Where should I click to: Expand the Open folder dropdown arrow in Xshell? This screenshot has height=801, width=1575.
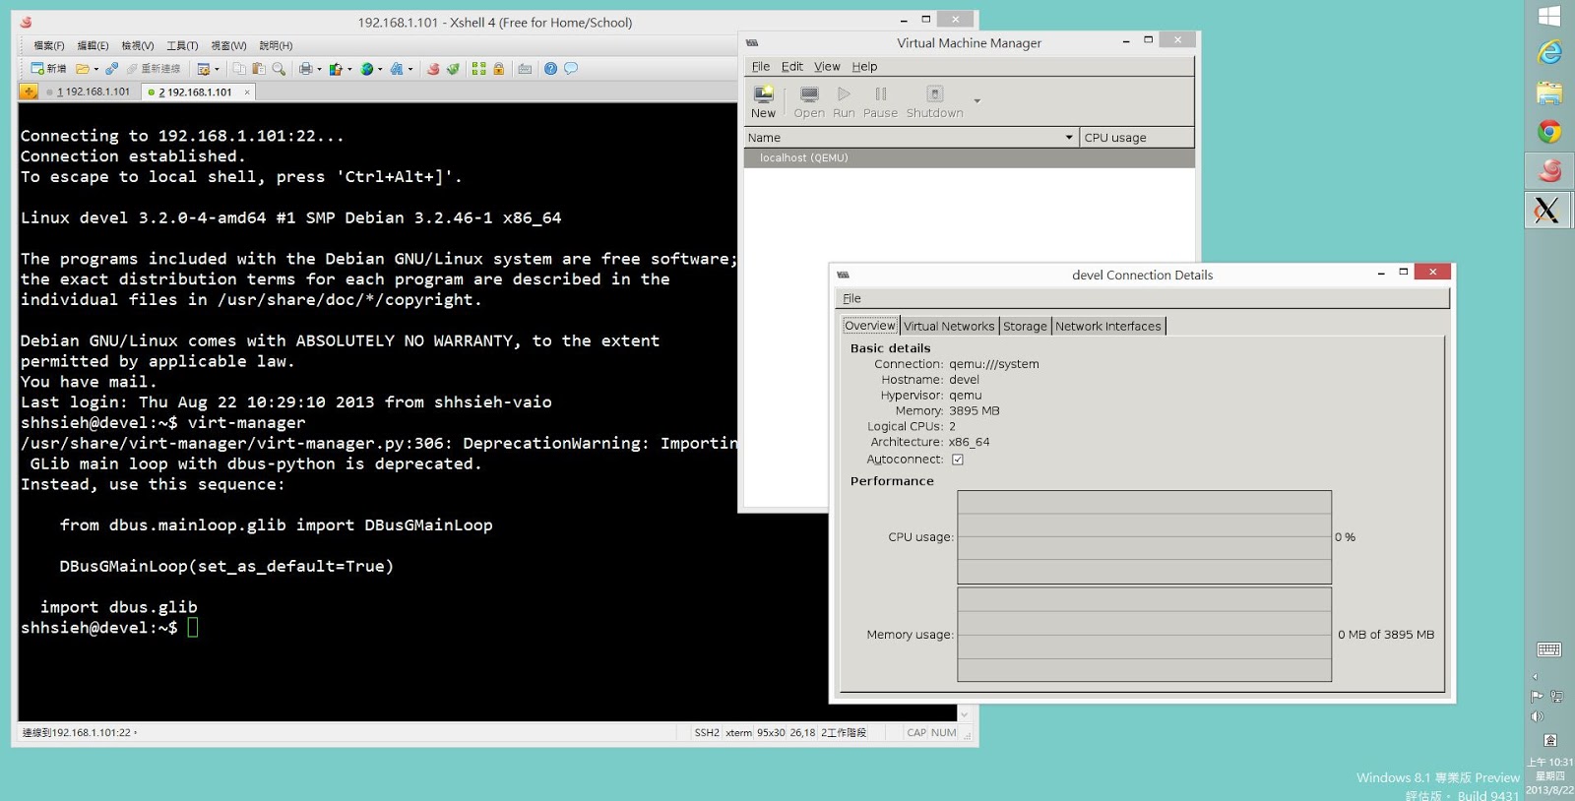click(x=95, y=70)
